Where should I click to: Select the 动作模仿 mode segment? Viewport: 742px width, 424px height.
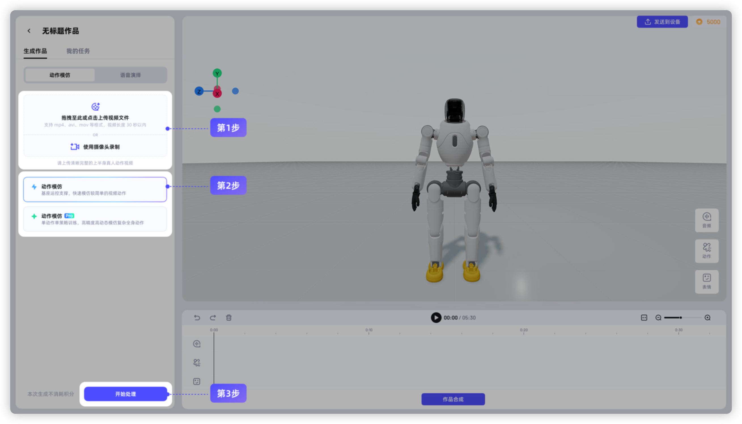[x=60, y=75]
